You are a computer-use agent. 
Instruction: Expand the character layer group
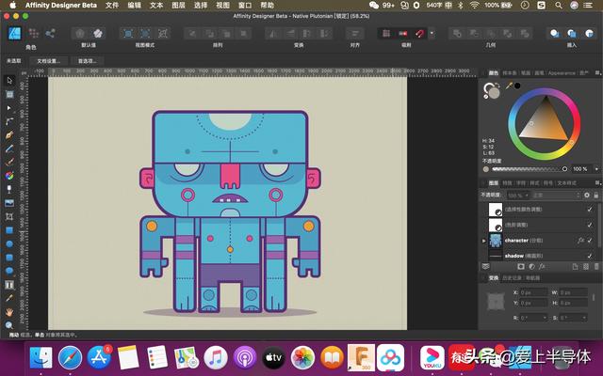pyautogui.click(x=484, y=241)
